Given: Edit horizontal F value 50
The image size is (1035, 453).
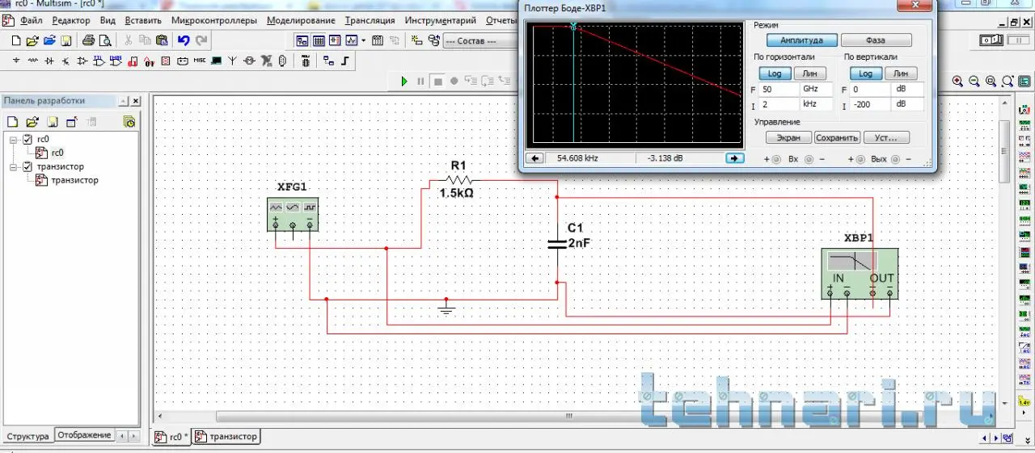Looking at the screenshot, I should [779, 89].
